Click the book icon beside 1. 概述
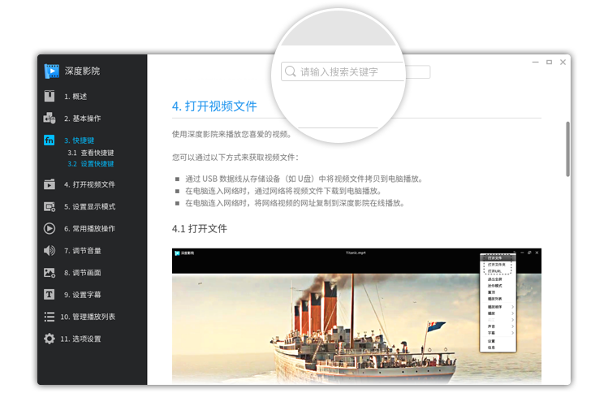Screen dimensions: 608x406 tap(50, 96)
